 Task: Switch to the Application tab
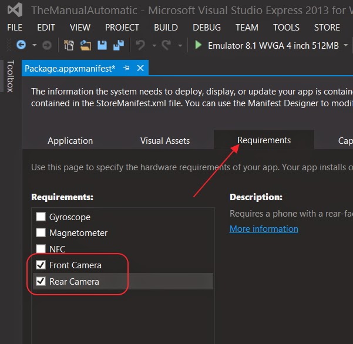click(70, 141)
